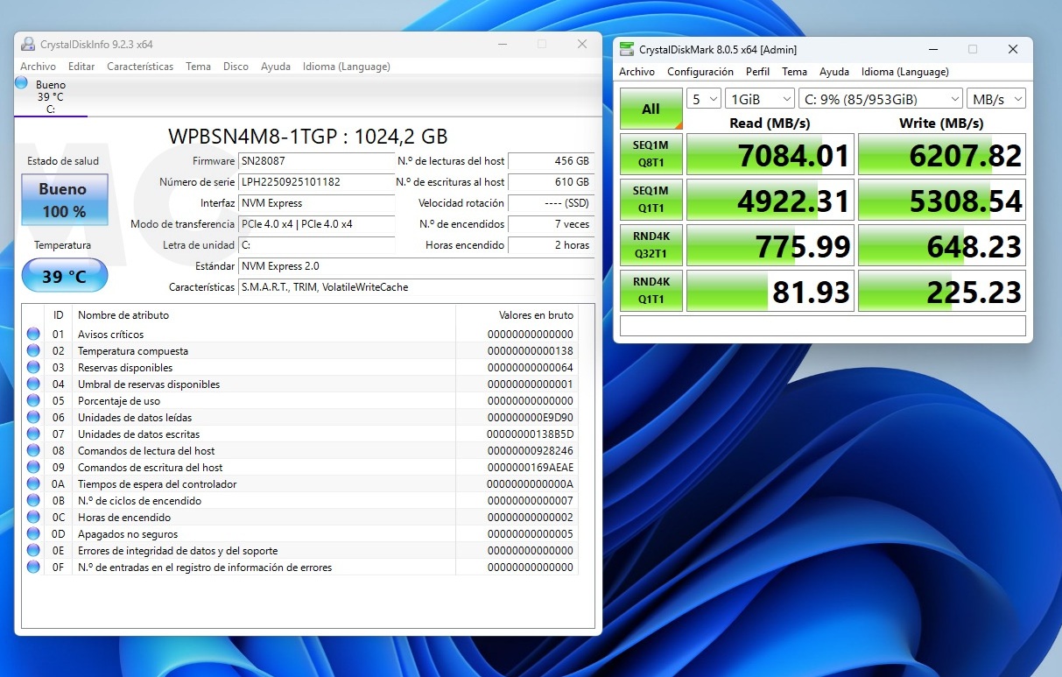Click the green All benchmark button
This screenshot has width=1062, height=677.
click(x=651, y=109)
